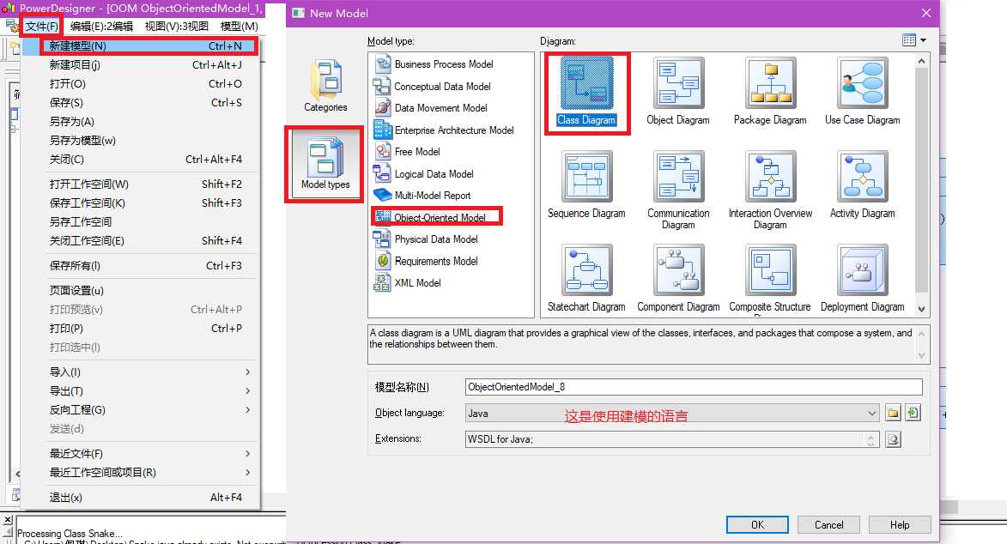Select Business Process Model type

coord(434,64)
